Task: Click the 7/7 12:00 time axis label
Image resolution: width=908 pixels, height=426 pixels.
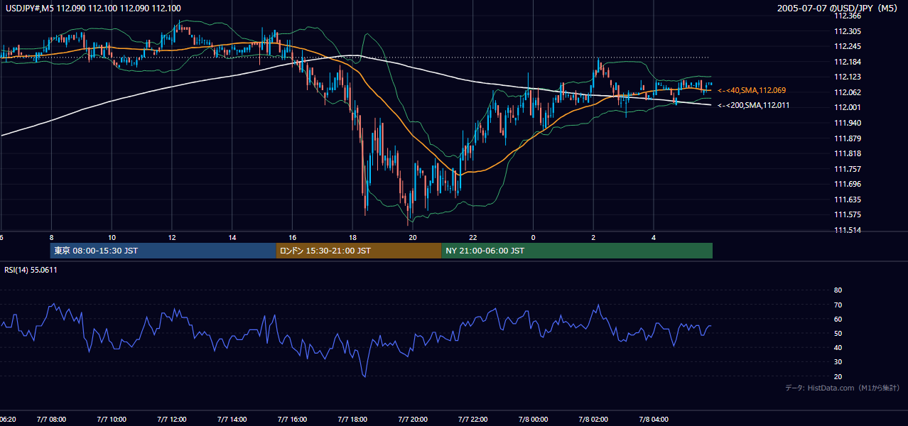Action: [x=173, y=420]
